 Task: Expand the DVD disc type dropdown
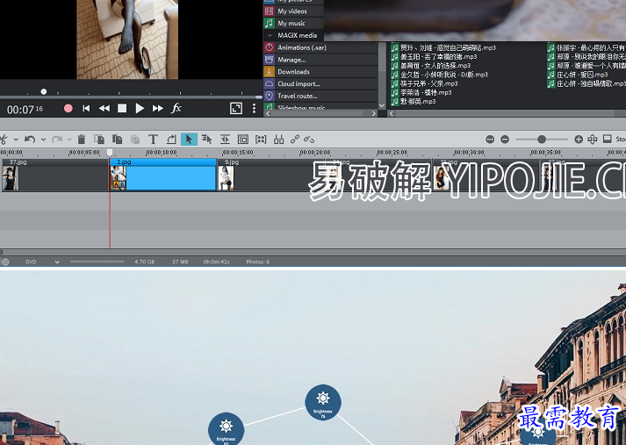pos(57,262)
